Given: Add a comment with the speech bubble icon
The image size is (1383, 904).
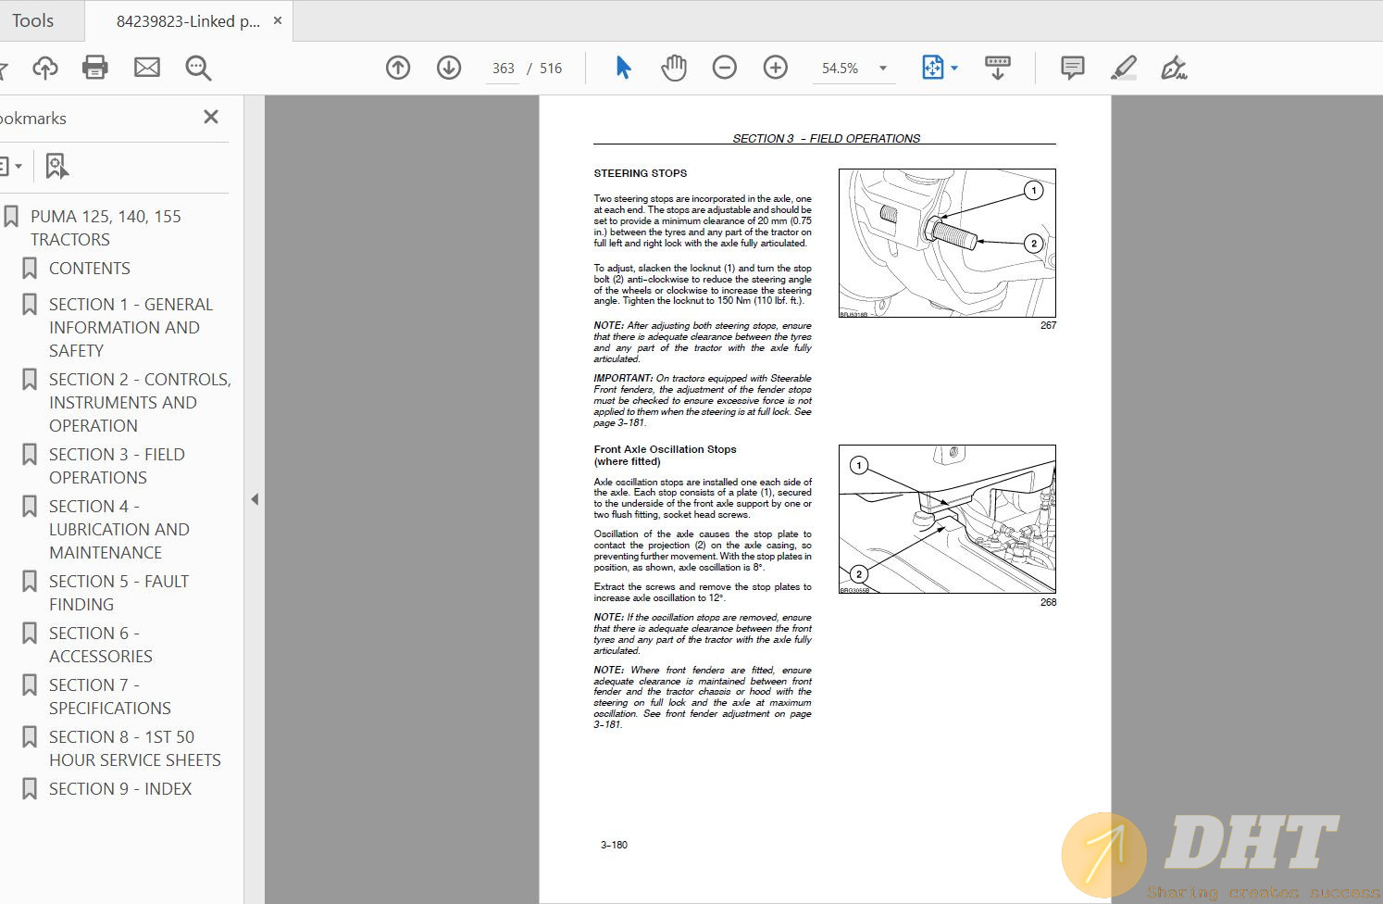Looking at the screenshot, I should [1073, 68].
